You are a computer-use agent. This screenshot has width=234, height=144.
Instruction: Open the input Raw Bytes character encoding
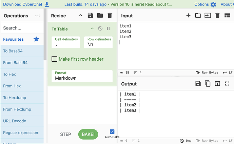(207, 73)
